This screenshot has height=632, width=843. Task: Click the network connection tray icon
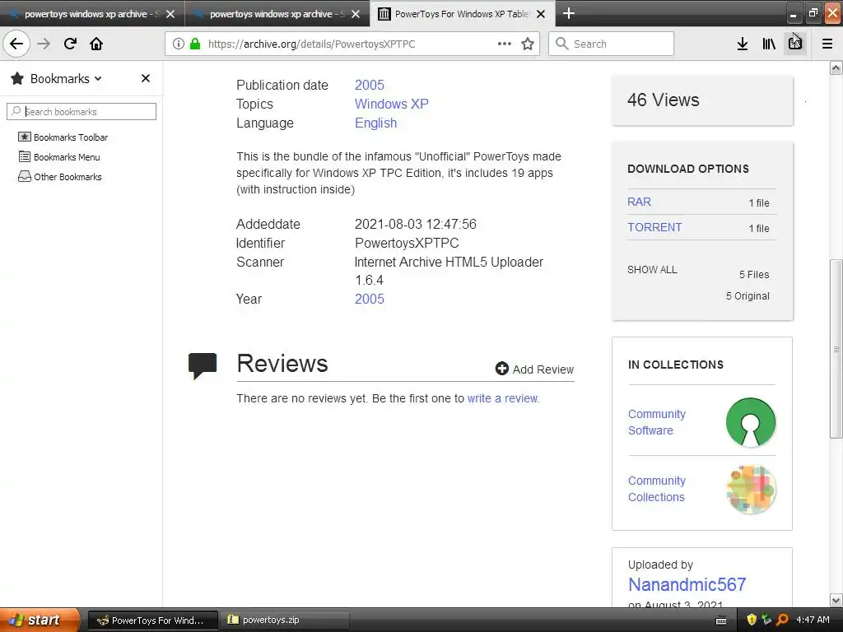coord(766,620)
